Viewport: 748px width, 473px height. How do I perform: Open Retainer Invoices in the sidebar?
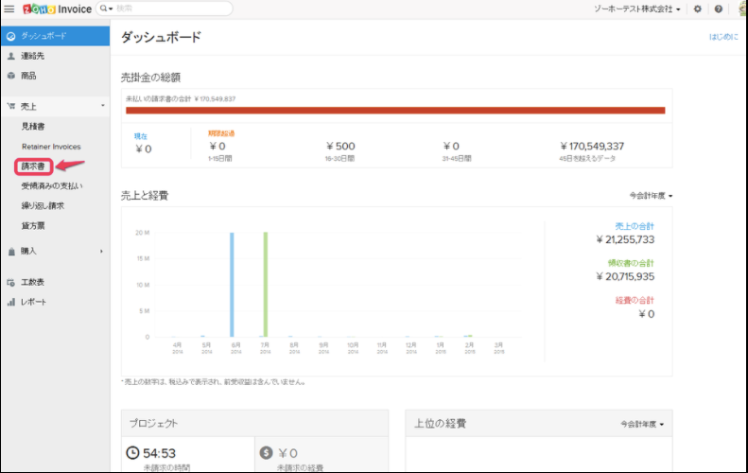tap(51, 147)
